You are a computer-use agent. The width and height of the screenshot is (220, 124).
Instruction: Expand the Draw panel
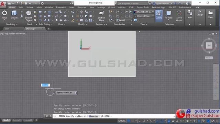click(62, 24)
